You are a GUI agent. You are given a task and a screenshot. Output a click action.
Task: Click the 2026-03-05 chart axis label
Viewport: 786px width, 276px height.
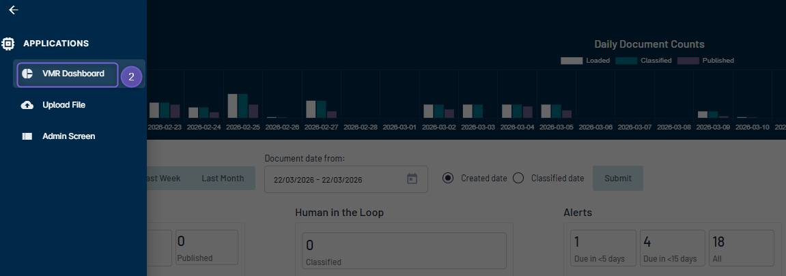[557, 127]
